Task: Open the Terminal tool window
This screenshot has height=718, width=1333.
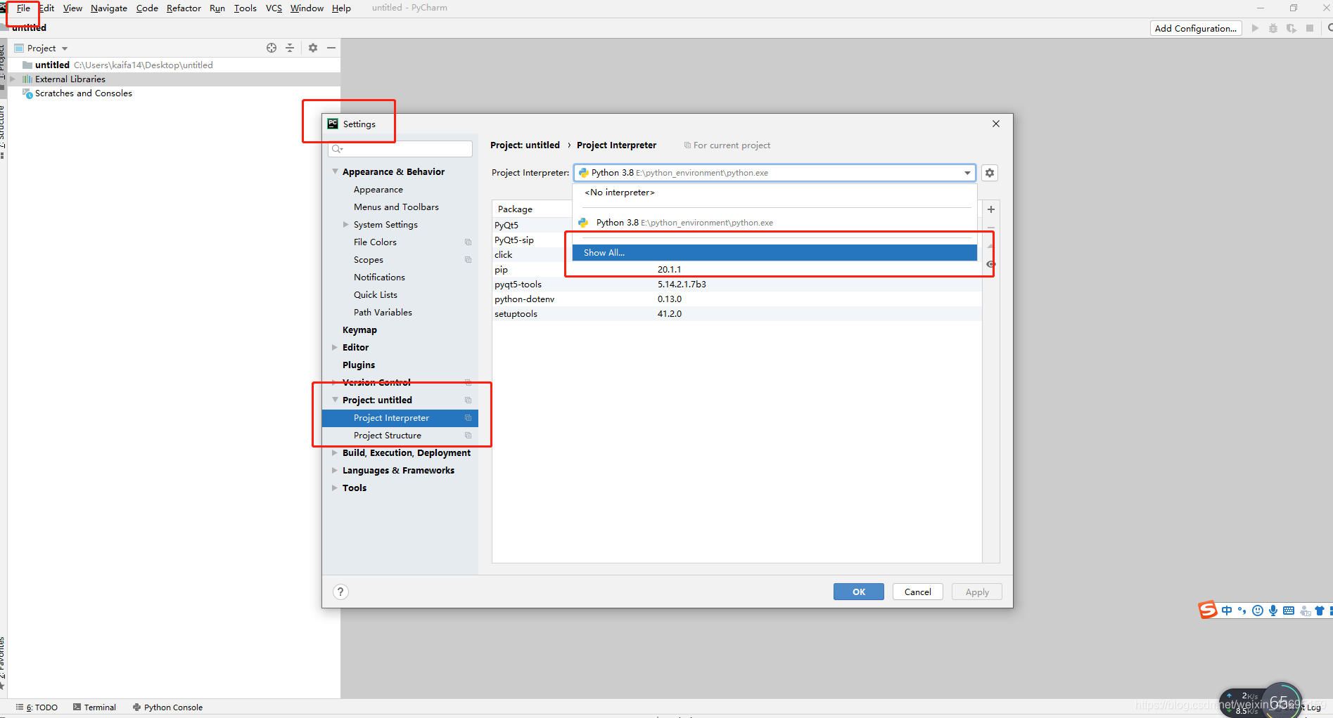Action: pyautogui.click(x=94, y=707)
